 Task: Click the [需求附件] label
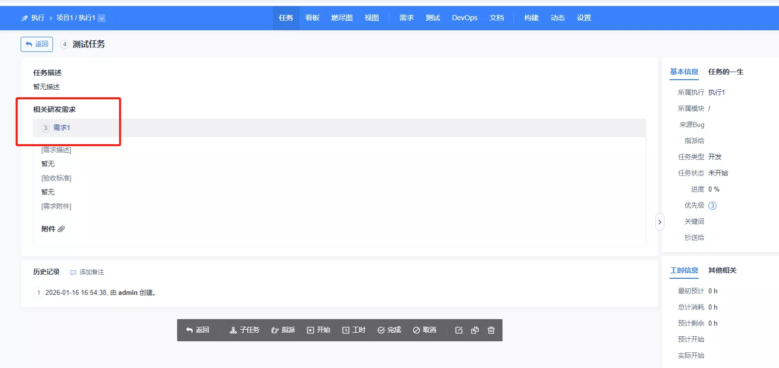pyautogui.click(x=57, y=207)
